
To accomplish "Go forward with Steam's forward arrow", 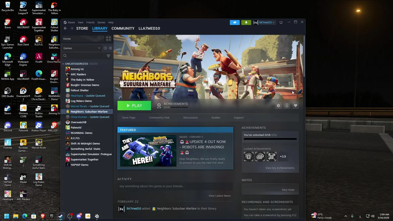I will (72, 28).
